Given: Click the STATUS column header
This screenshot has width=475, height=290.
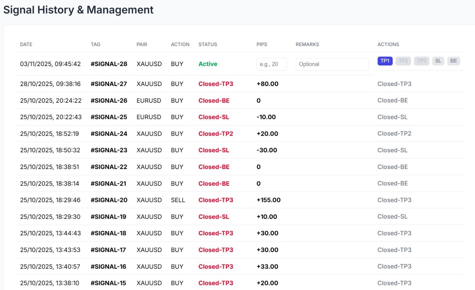Looking at the screenshot, I should point(208,44).
